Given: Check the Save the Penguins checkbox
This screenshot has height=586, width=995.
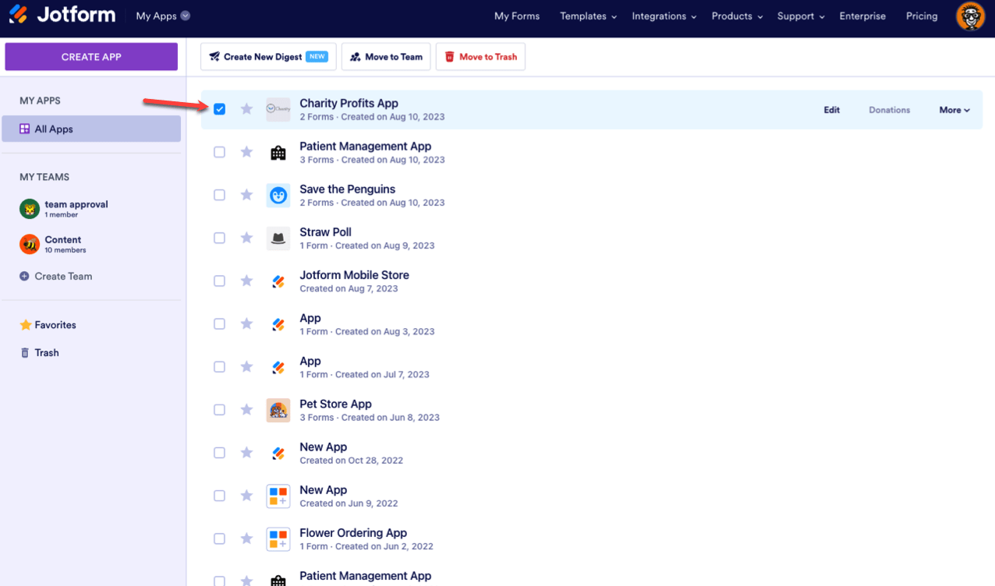Looking at the screenshot, I should pos(219,195).
